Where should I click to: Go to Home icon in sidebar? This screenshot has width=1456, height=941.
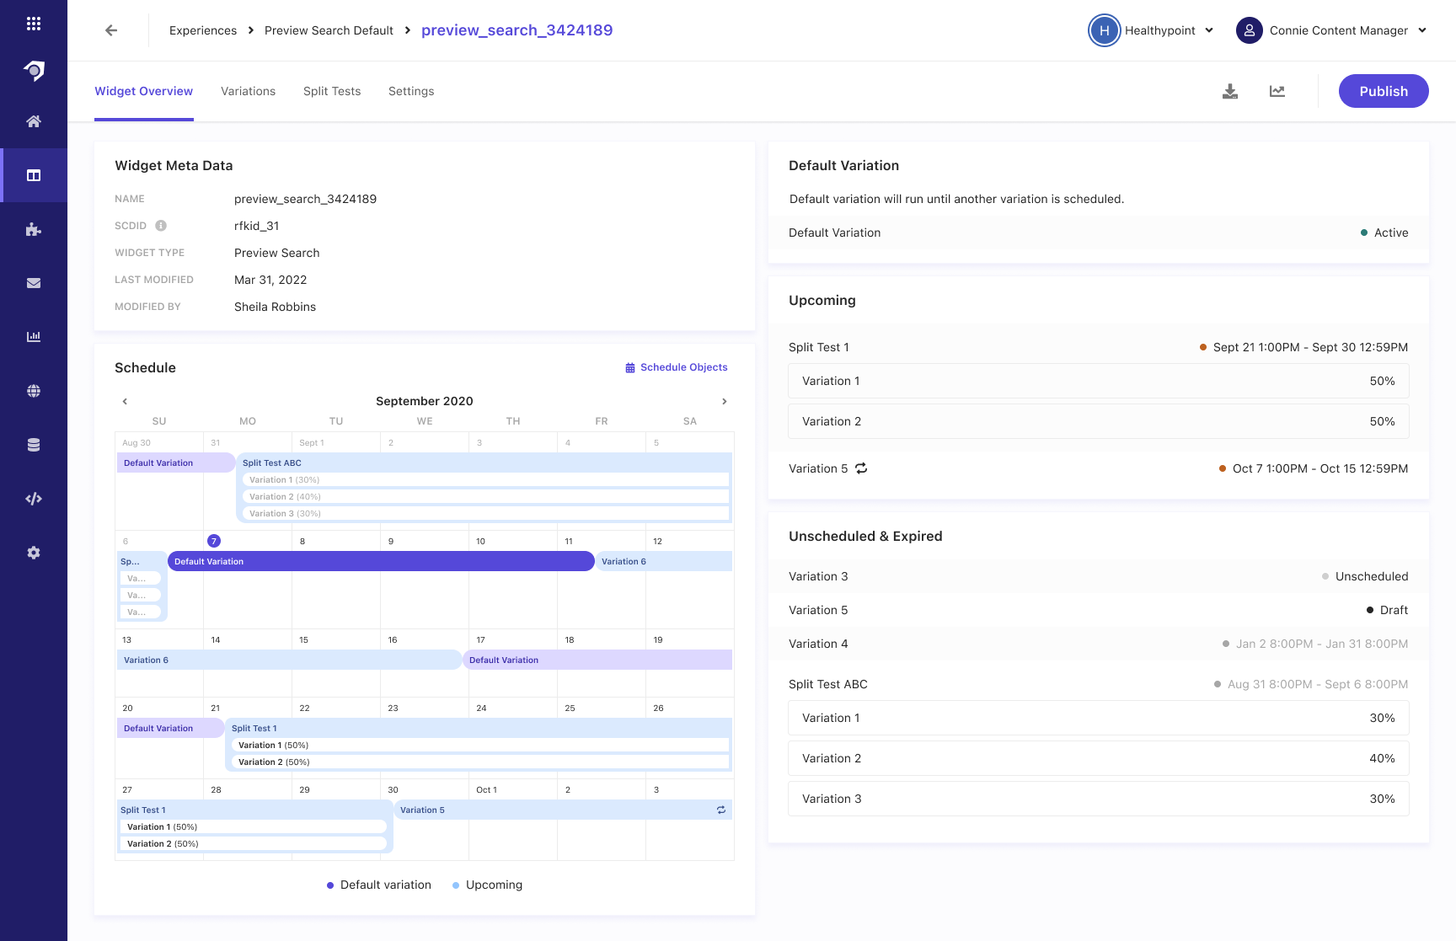tap(34, 121)
